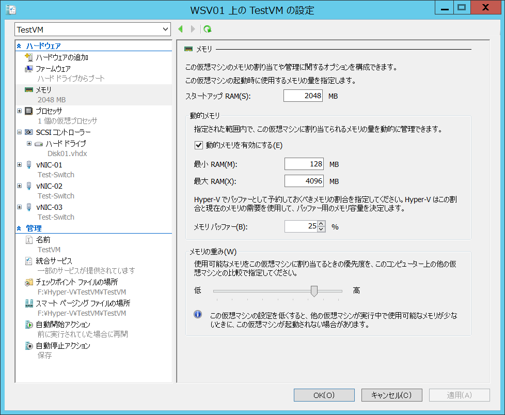This screenshot has width=505, height=415.
Task: Select Smart Paging File Location item
Action: coord(83,303)
